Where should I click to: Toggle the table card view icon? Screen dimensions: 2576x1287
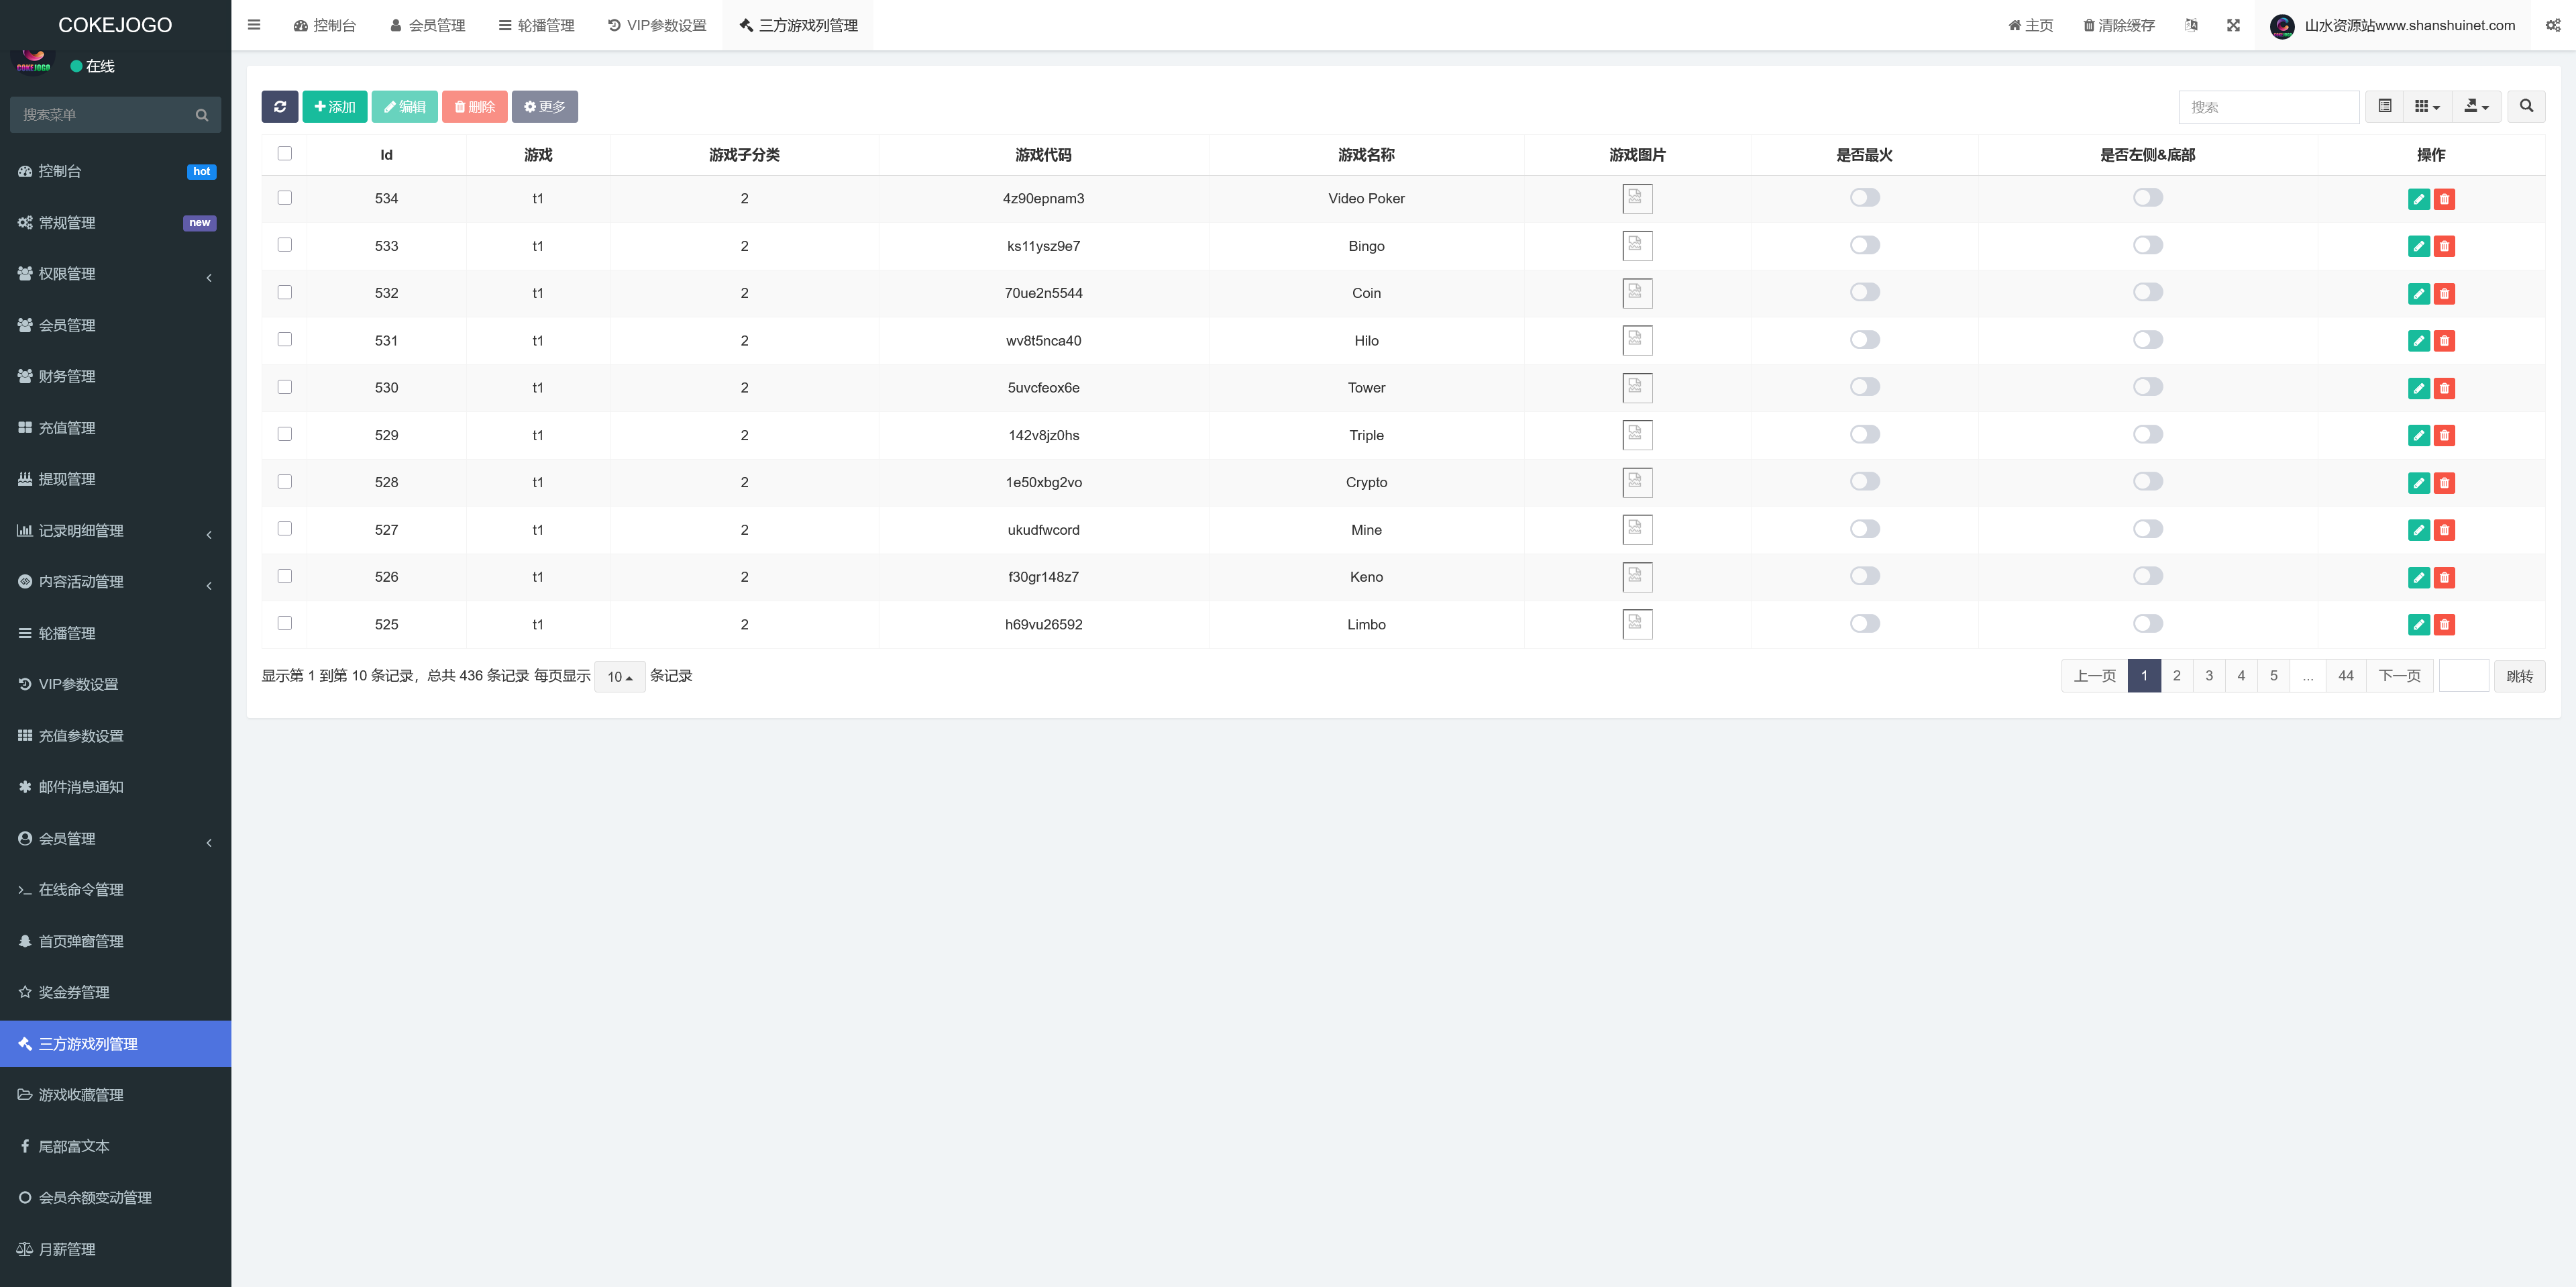pyautogui.click(x=2384, y=106)
